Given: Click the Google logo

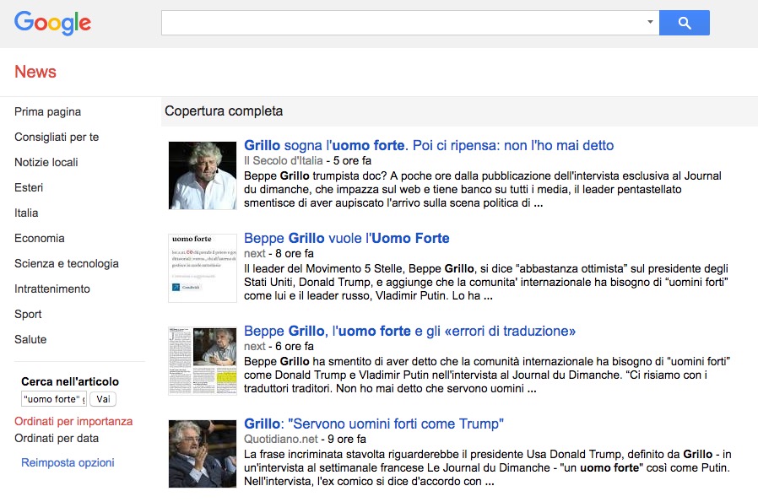Looking at the screenshot, I should click(52, 23).
